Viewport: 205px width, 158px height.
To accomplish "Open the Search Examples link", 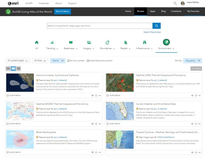I will point(152,32).
